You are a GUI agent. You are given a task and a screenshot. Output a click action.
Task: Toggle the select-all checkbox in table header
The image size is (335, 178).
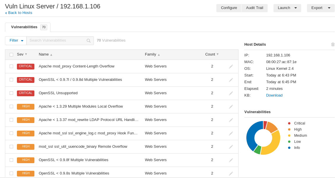pos(11,54)
